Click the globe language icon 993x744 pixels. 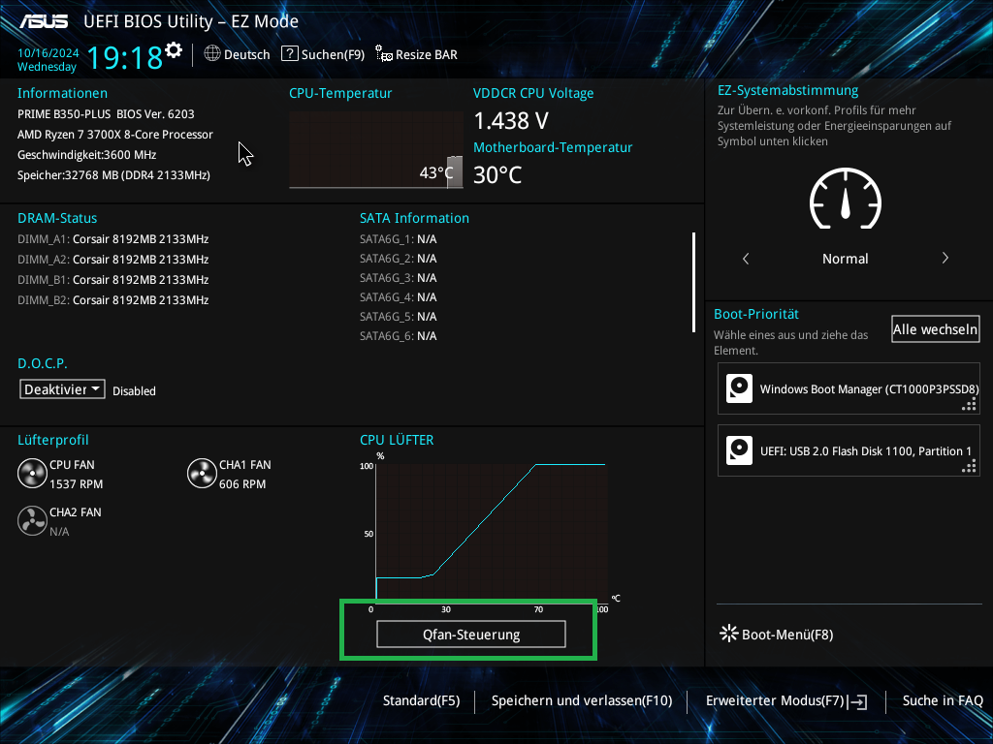(x=212, y=54)
